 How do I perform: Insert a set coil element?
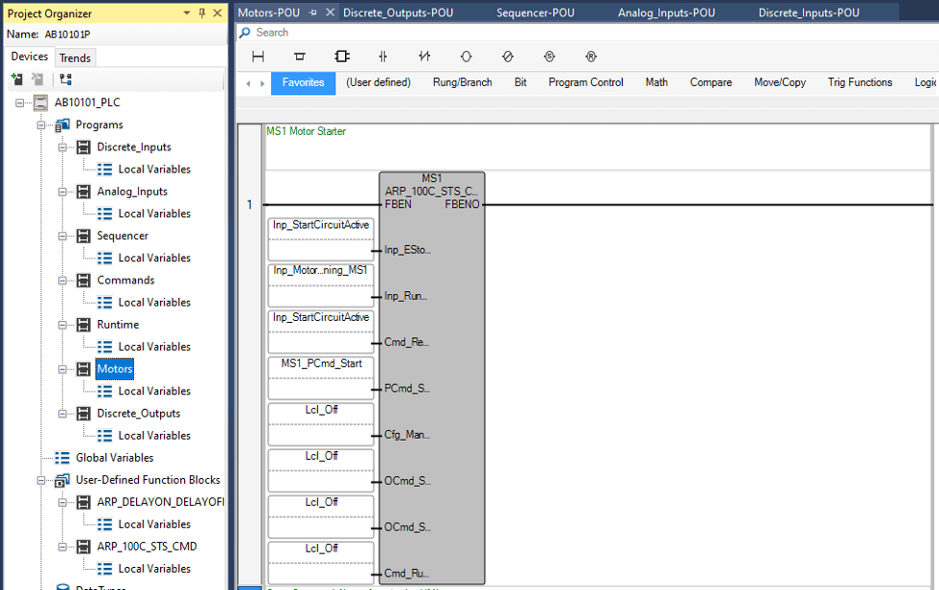pyautogui.click(x=549, y=57)
